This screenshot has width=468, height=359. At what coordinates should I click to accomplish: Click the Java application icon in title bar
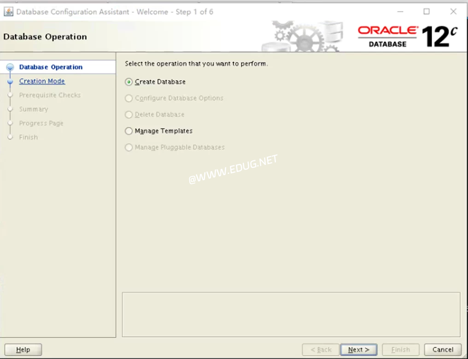8,12
